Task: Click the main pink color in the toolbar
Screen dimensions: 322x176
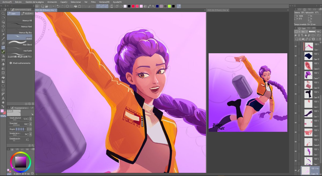Action: click(x=2, y=111)
